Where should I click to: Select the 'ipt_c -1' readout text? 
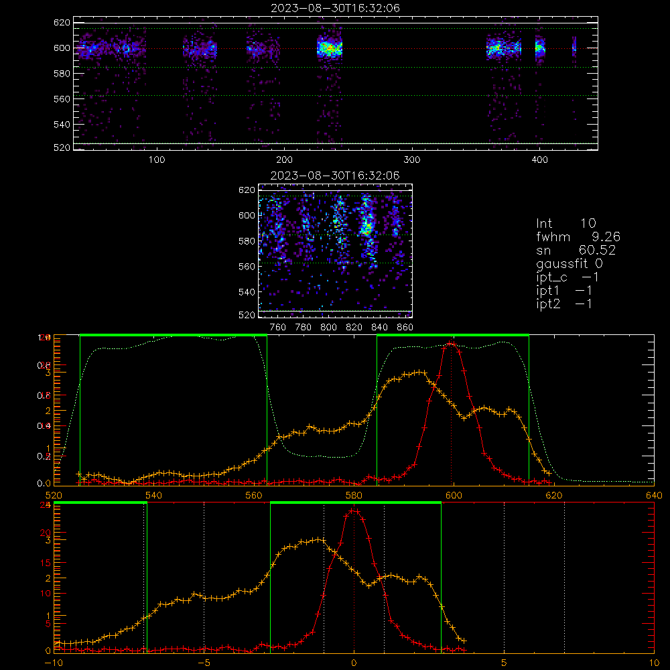(x=567, y=277)
